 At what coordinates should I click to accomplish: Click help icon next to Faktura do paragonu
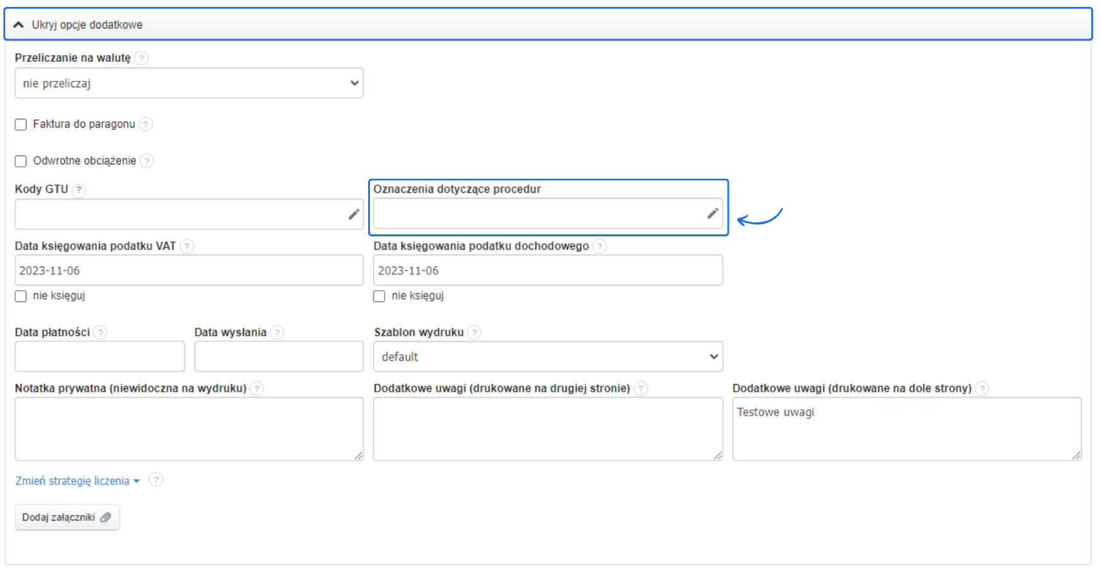click(x=146, y=124)
